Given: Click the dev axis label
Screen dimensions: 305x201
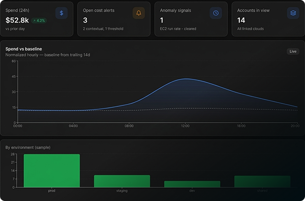Looking at the screenshot, I should [192, 191].
